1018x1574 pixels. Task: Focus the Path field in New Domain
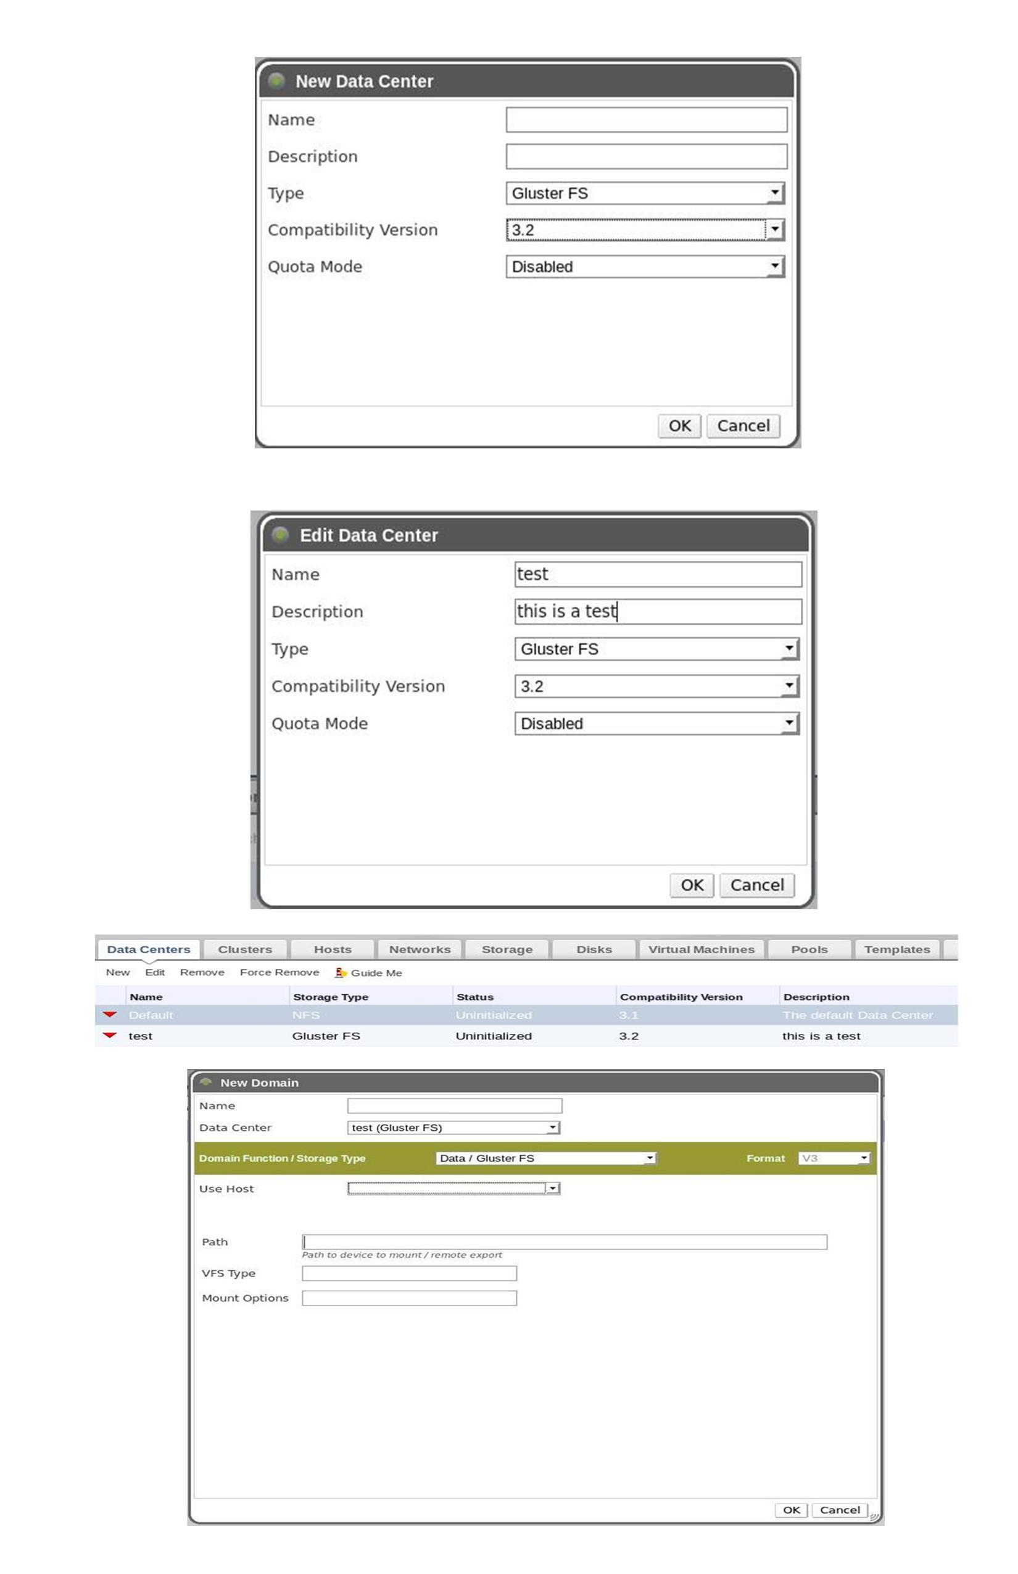pyautogui.click(x=564, y=1242)
